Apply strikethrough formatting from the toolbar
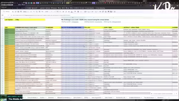The image size is (179, 101). click(x=69, y=12)
